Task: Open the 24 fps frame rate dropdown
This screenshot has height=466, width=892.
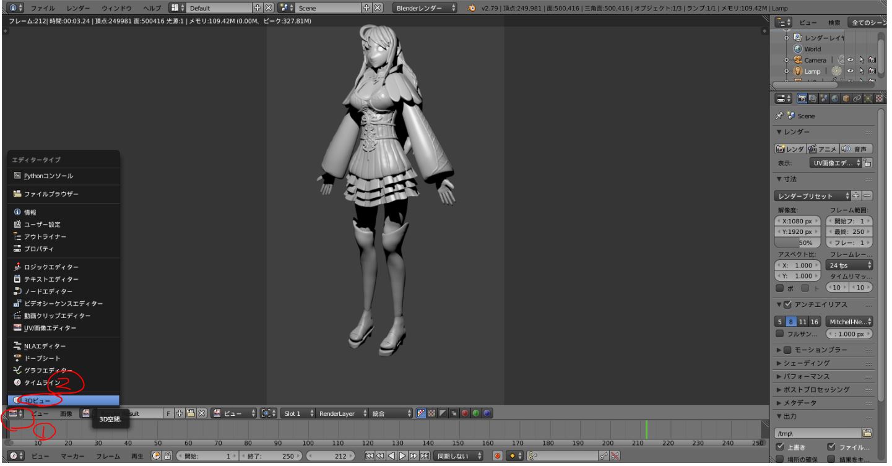Action: [849, 265]
